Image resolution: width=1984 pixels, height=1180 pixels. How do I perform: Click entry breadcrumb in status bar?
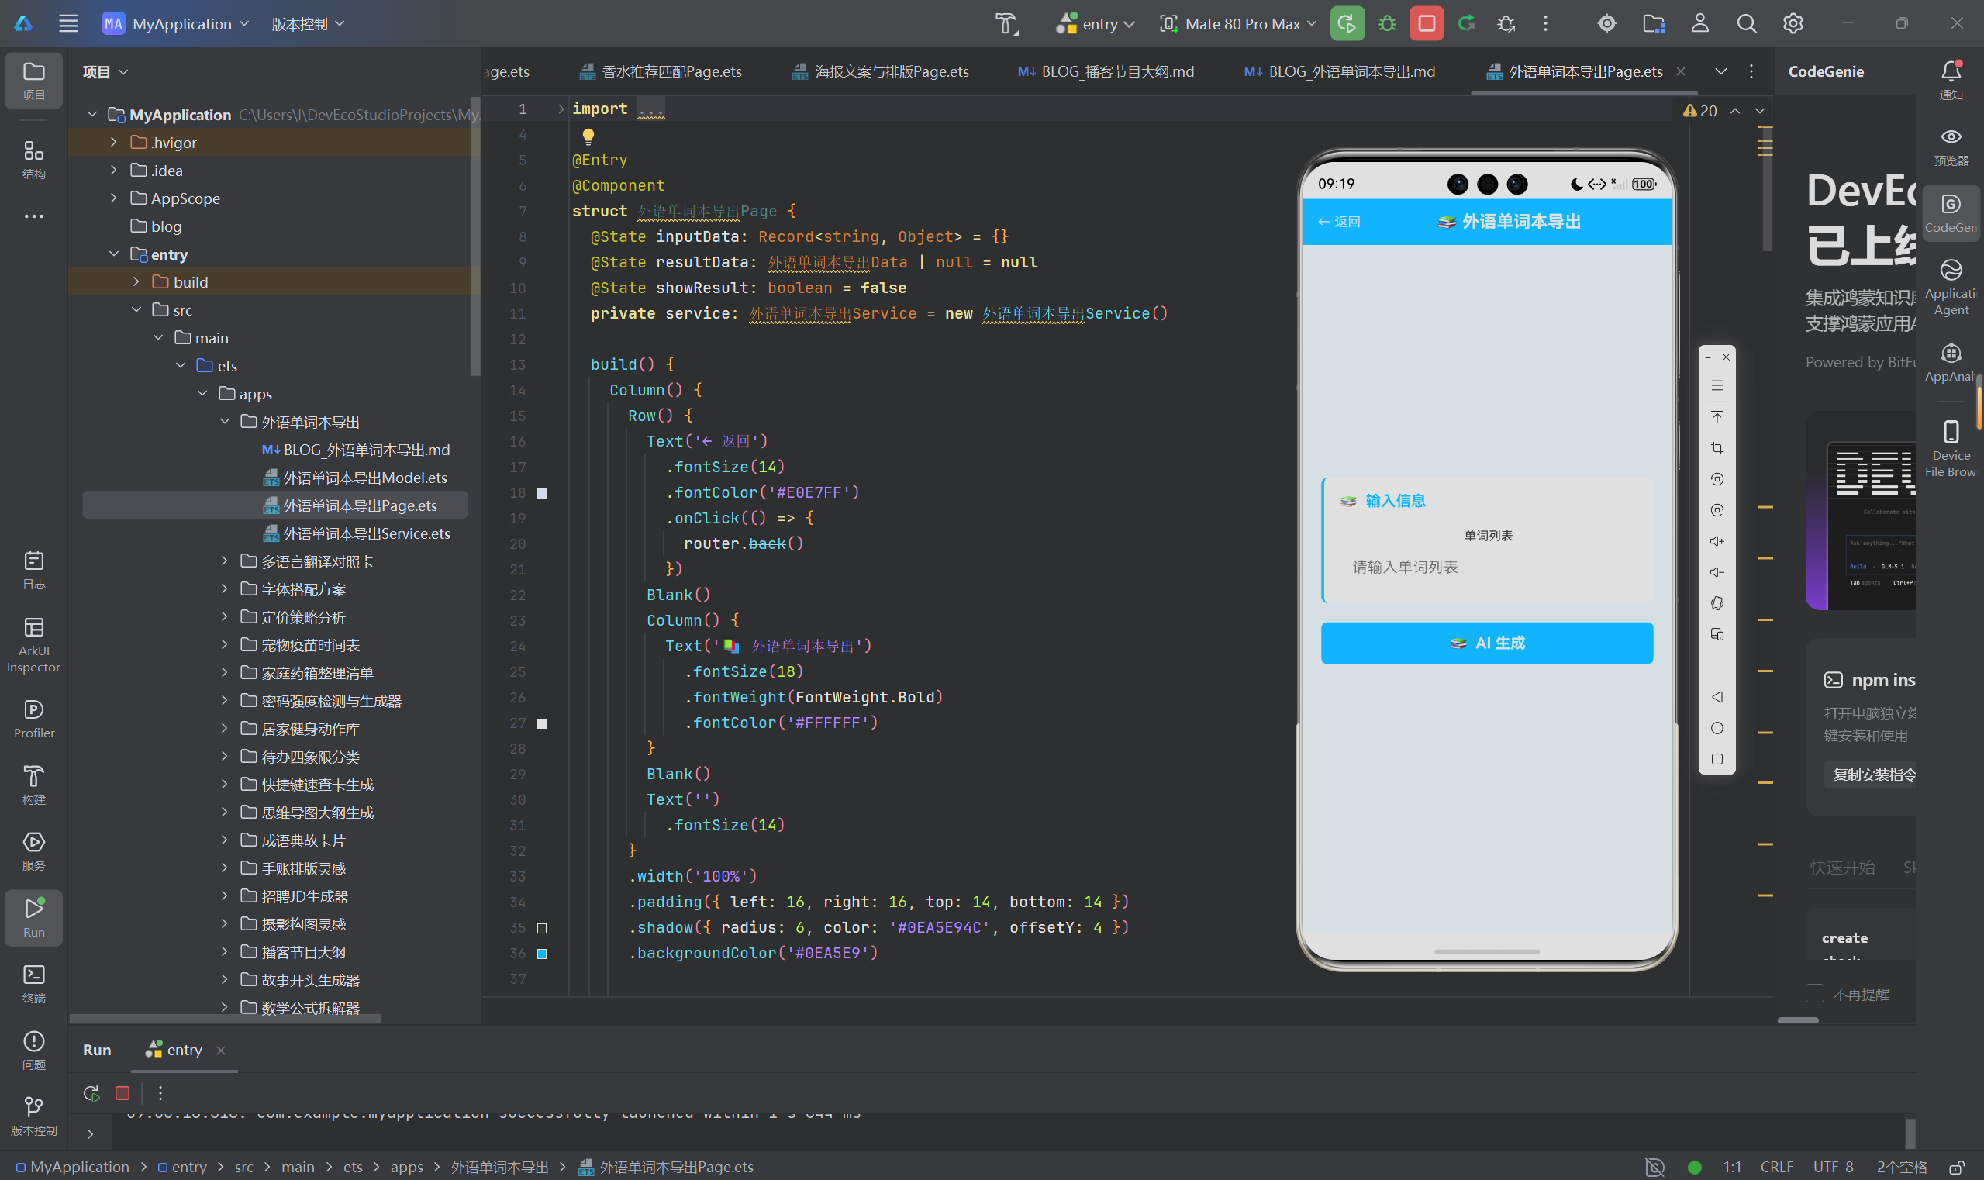pyautogui.click(x=182, y=1167)
